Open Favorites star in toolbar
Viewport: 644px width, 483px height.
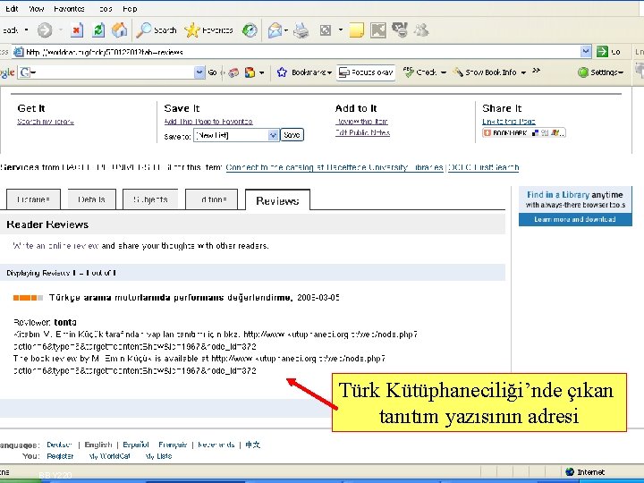[208, 30]
